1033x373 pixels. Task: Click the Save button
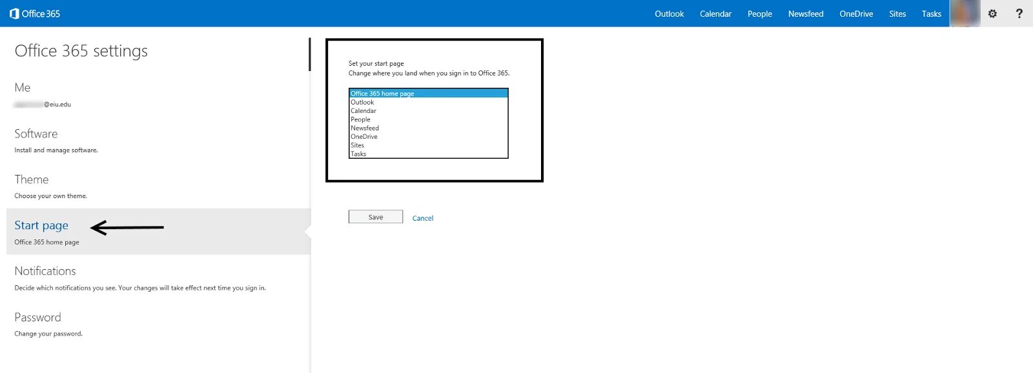[x=376, y=217]
